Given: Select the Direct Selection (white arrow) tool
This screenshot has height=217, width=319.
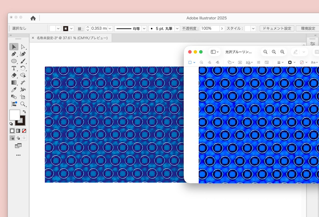Looking at the screenshot, I should [x=23, y=47].
